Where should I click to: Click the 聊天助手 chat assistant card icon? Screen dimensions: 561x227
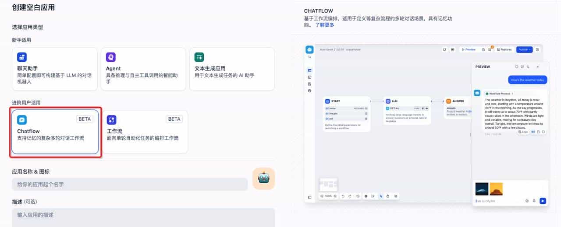point(22,57)
